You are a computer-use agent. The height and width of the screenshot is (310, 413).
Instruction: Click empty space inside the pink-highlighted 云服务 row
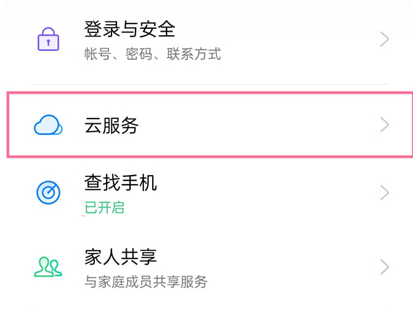(x=262, y=125)
